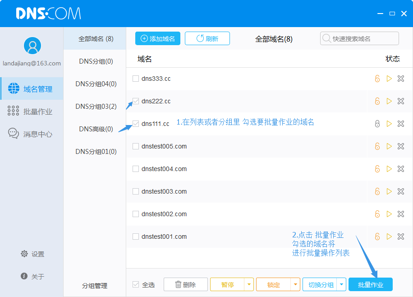This screenshot has height=297, width=413.
Task: Click the play icon for dnstest003.com
Action: click(x=389, y=191)
